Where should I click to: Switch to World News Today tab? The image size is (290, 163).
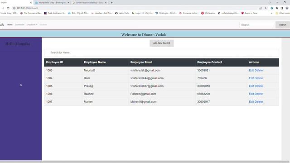tap(52, 3)
